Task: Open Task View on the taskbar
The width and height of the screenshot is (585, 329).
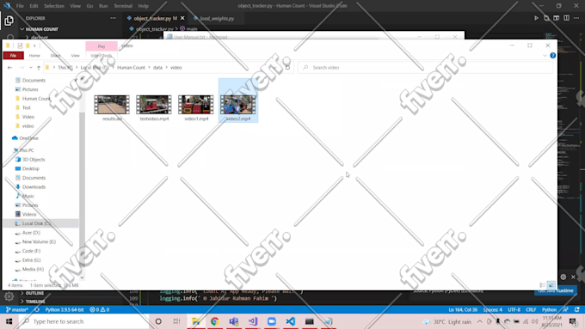Action: point(177,321)
